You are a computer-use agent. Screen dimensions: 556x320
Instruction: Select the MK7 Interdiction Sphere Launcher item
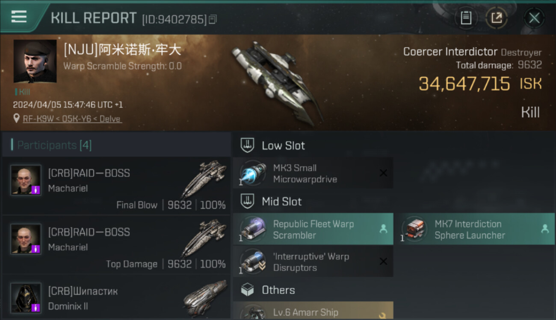point(475,229)
